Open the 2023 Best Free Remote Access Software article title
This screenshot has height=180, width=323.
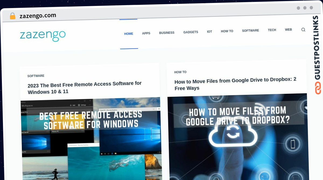(85, 88)
